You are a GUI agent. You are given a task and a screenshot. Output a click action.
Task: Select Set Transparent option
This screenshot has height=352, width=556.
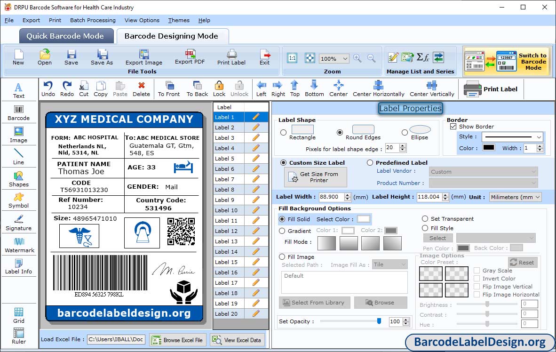tap(425, 218)
